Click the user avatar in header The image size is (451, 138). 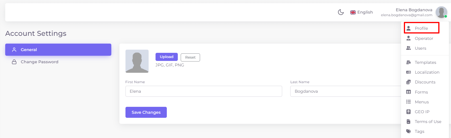click(x=441, y=12)
